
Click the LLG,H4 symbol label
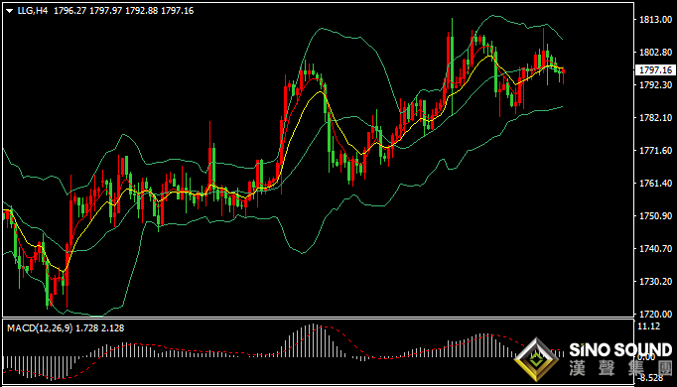click(x=33, y=11)
